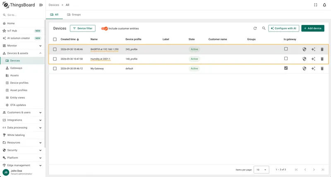Switch to the Groups tab
This screenshot has height=177, width=331.
(x=74, y=15)
